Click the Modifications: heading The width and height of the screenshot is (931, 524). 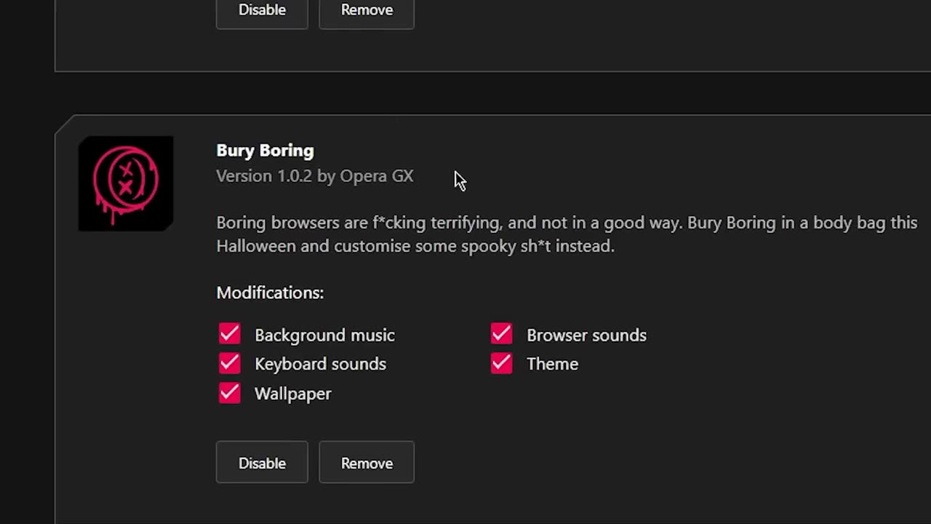point(270,293)
